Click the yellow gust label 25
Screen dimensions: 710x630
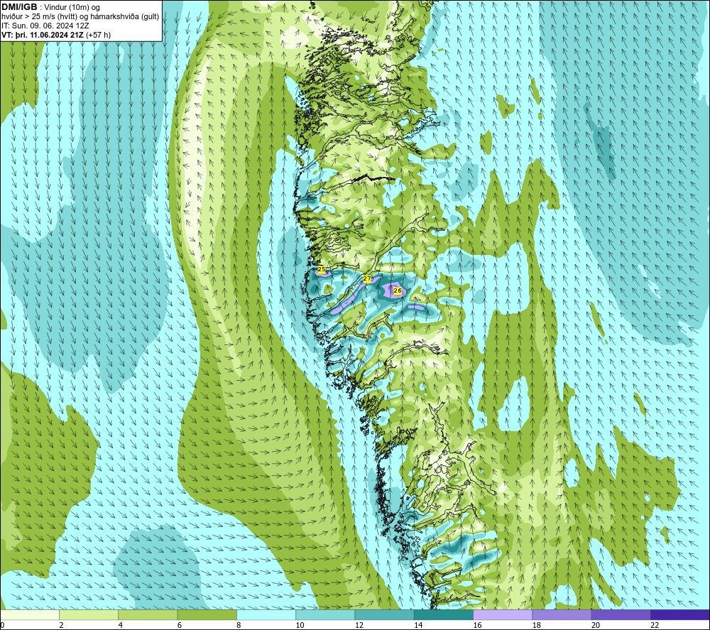point(322,269)
